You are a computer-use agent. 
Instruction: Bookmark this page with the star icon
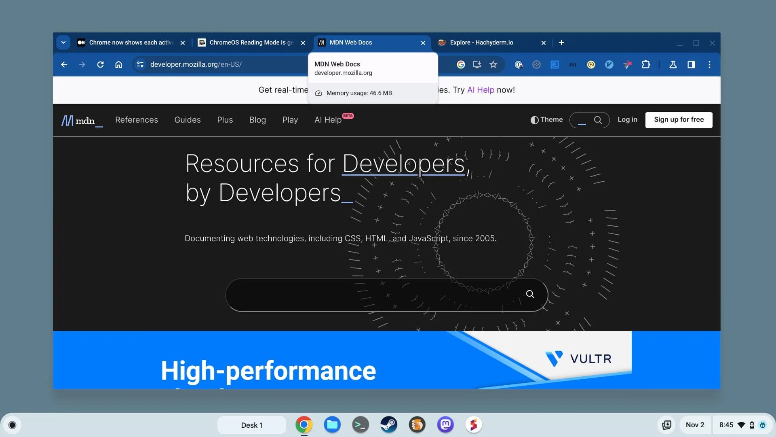click(x=493, y=64)
